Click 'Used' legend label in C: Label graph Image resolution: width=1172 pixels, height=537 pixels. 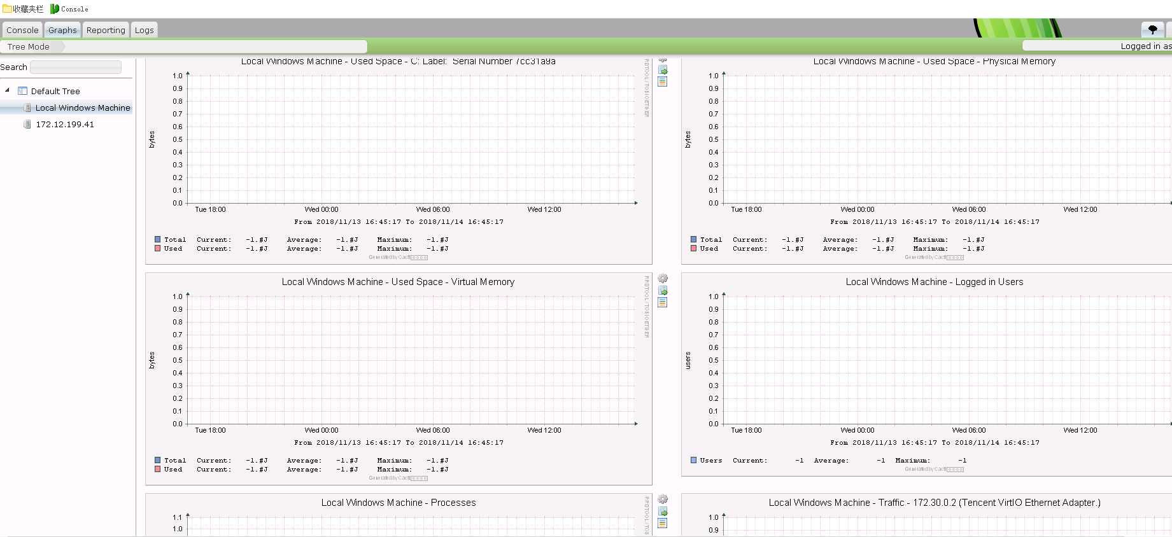click(173, 249)
